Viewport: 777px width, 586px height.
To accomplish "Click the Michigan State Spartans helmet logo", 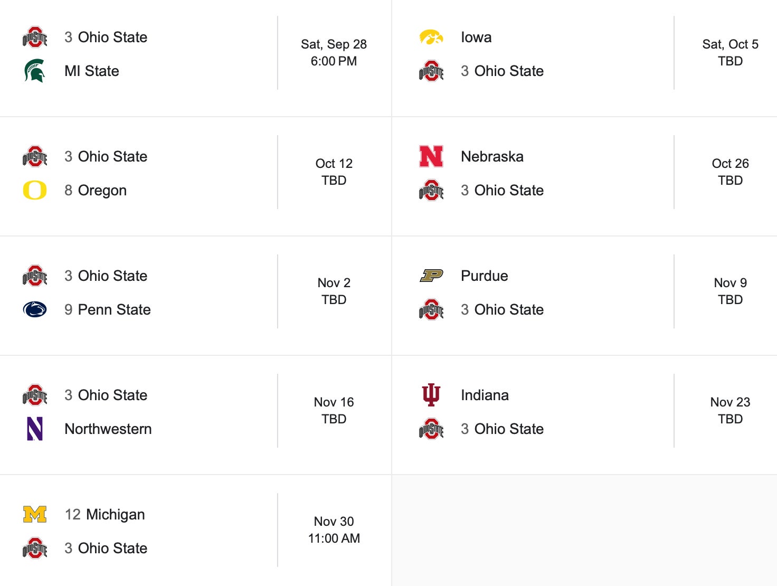I will pyautogui.click(x=35, y=71).
